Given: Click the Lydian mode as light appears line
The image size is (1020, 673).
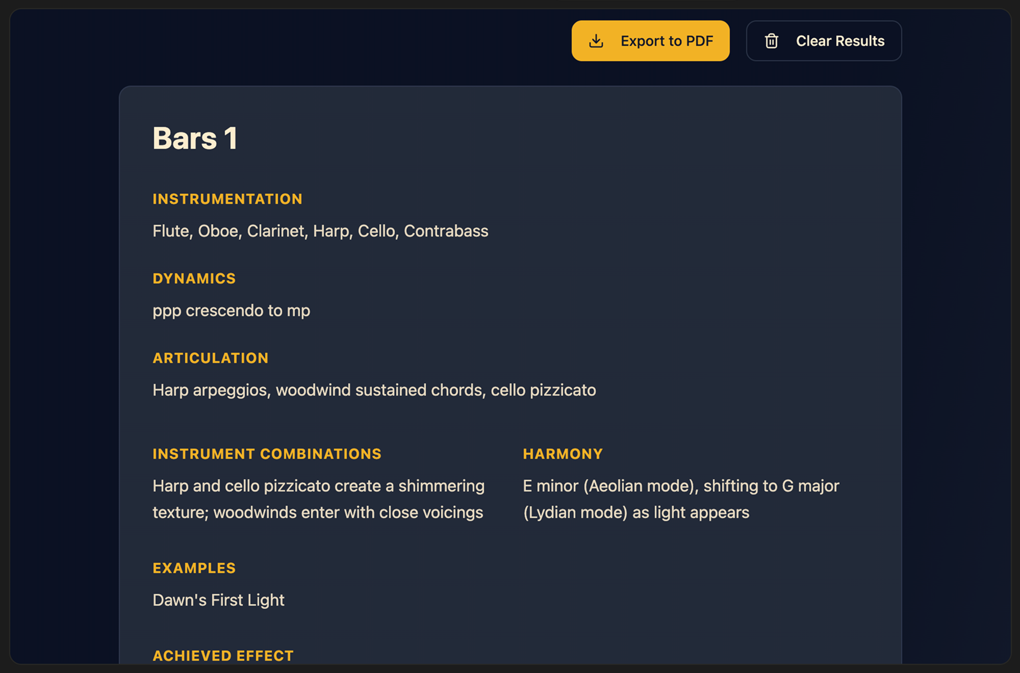Looking at the screenshot, I should coord(636,512).
